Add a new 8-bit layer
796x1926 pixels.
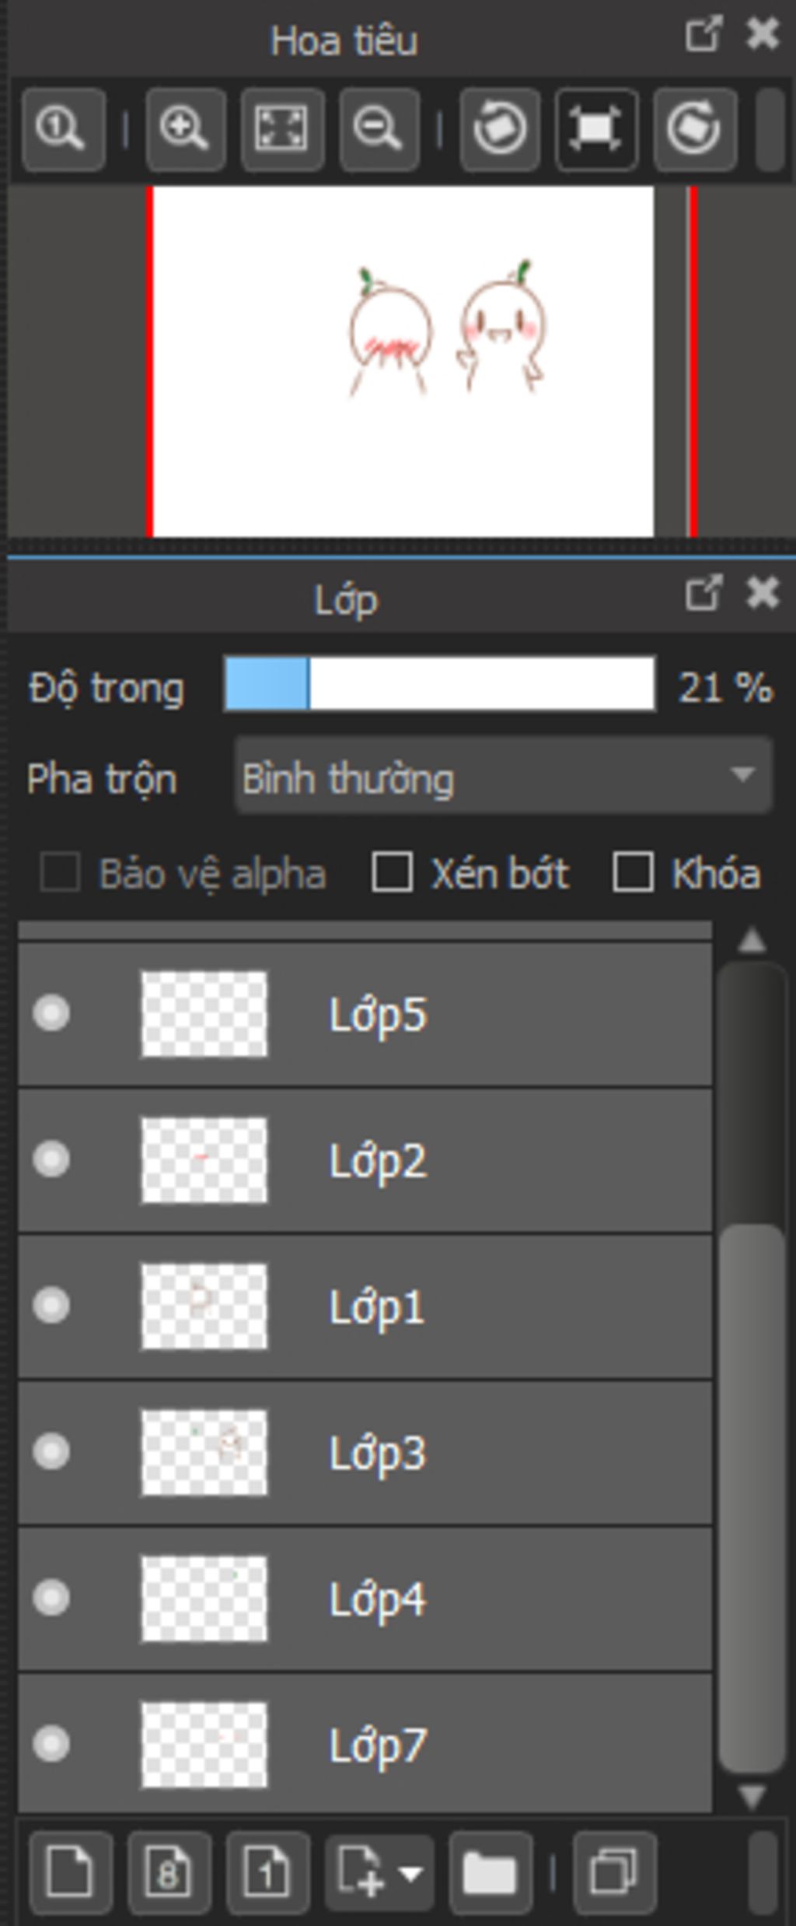(x=169, y=1872)
